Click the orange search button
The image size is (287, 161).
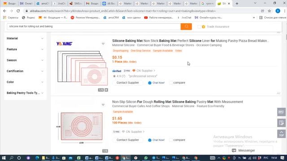[186, 26]
